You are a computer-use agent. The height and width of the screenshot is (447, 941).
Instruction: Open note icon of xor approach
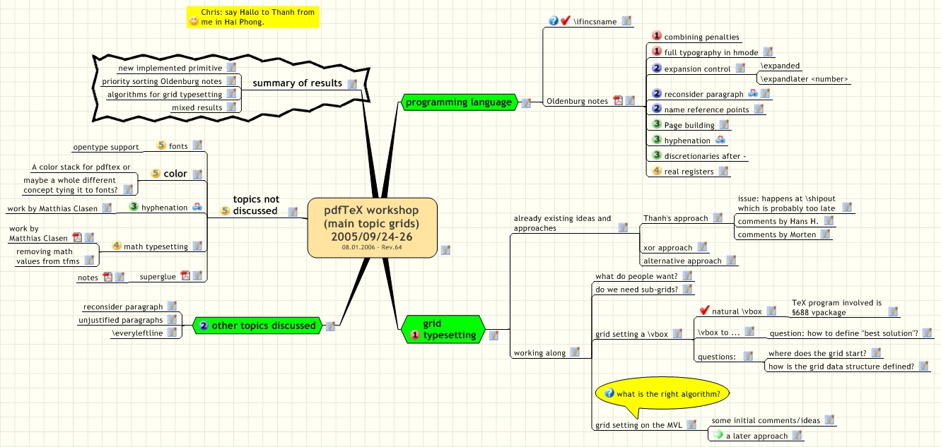pyautogui.click(x=702, y=247)
